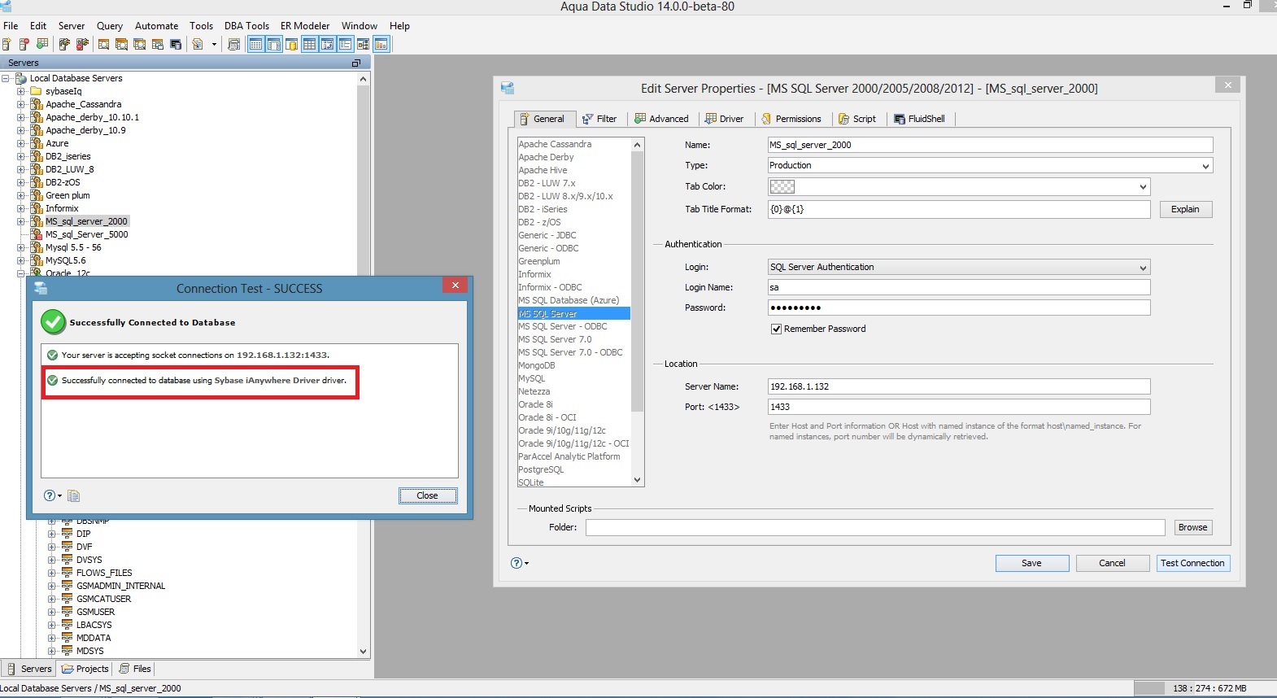Click the scroll-shaped toolbar icon
1277x698 pixels.
(234, 44)
